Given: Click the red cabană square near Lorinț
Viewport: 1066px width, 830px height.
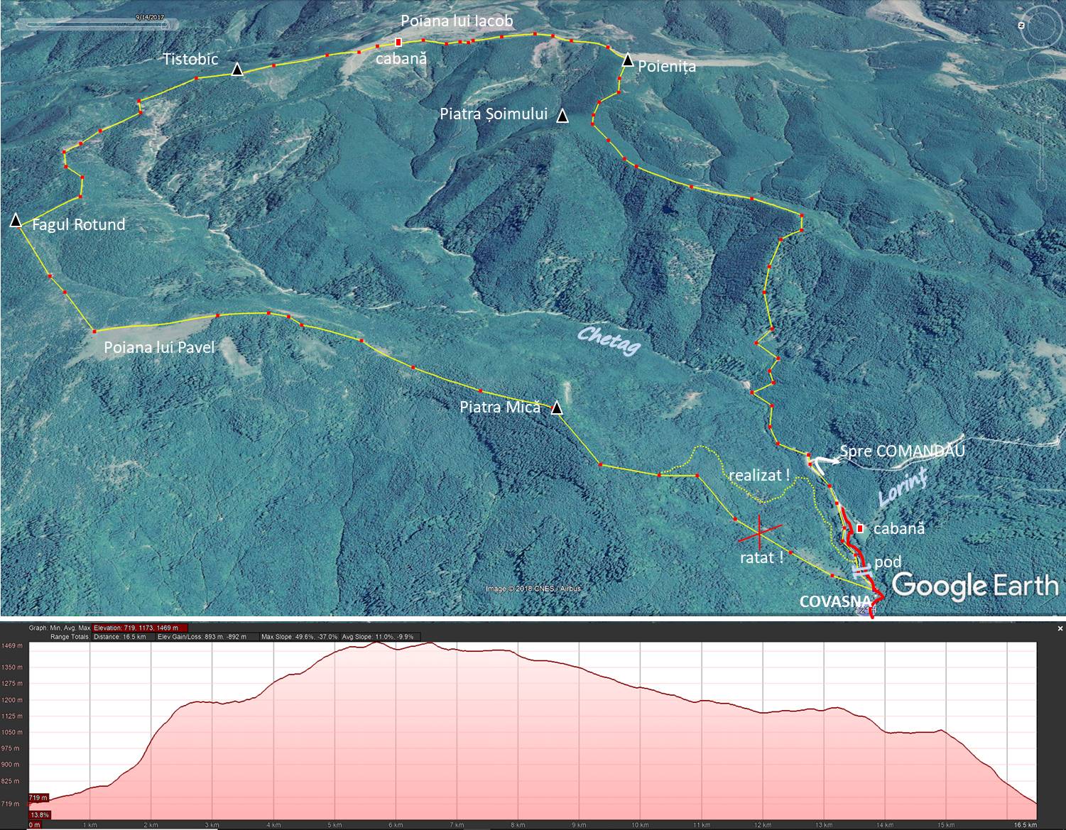Looking at the screenshot, I should pos(860,528).
